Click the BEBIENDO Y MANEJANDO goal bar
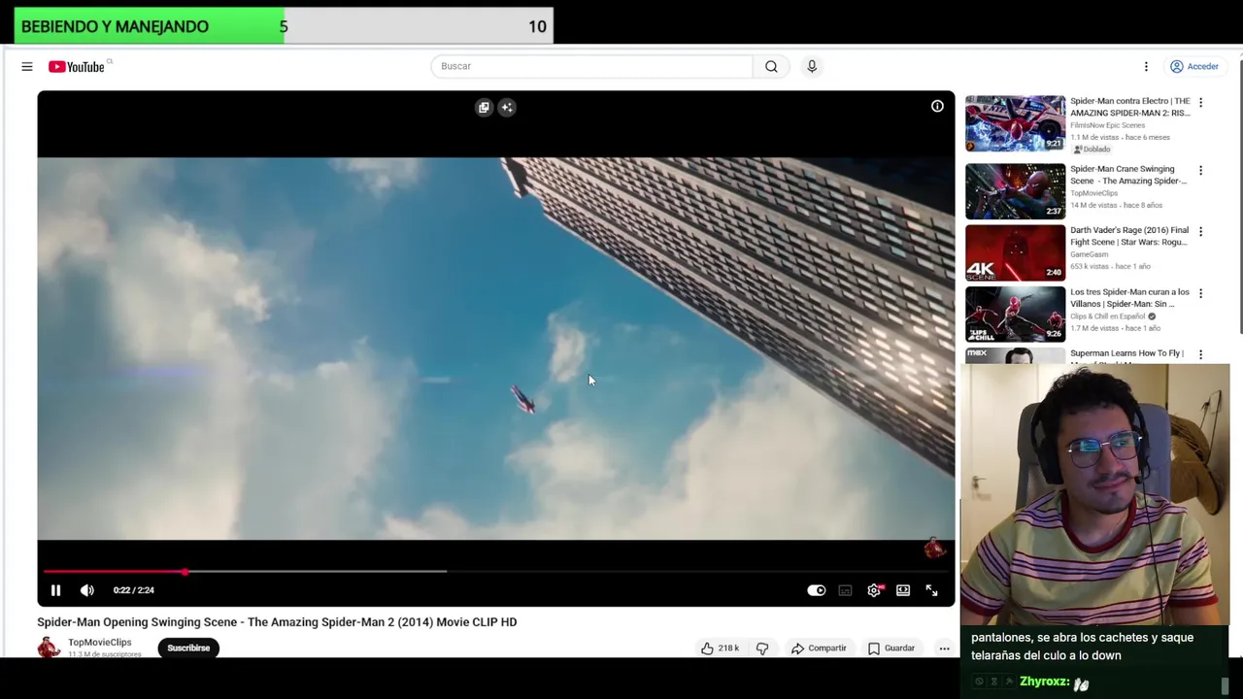The image size is (1243, 699). 284,26
